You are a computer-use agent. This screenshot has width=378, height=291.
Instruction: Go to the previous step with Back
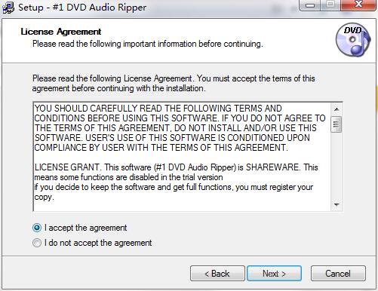[x=217, y=273]
